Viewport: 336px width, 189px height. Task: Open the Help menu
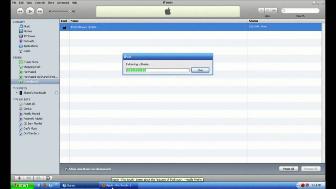74,3
